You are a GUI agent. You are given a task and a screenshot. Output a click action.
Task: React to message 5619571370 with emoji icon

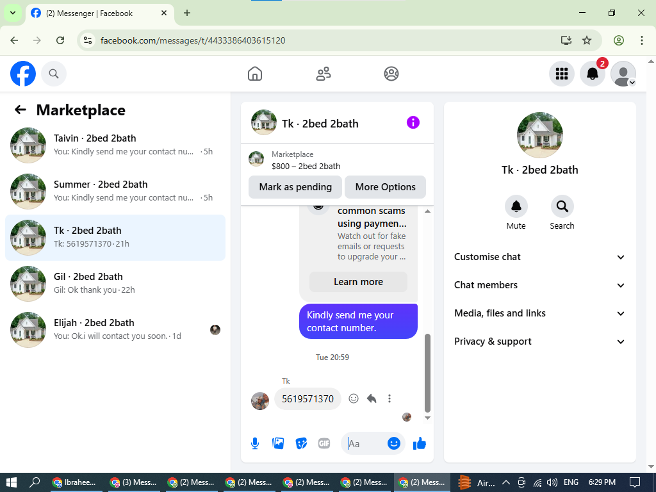[x=354, y=398]
